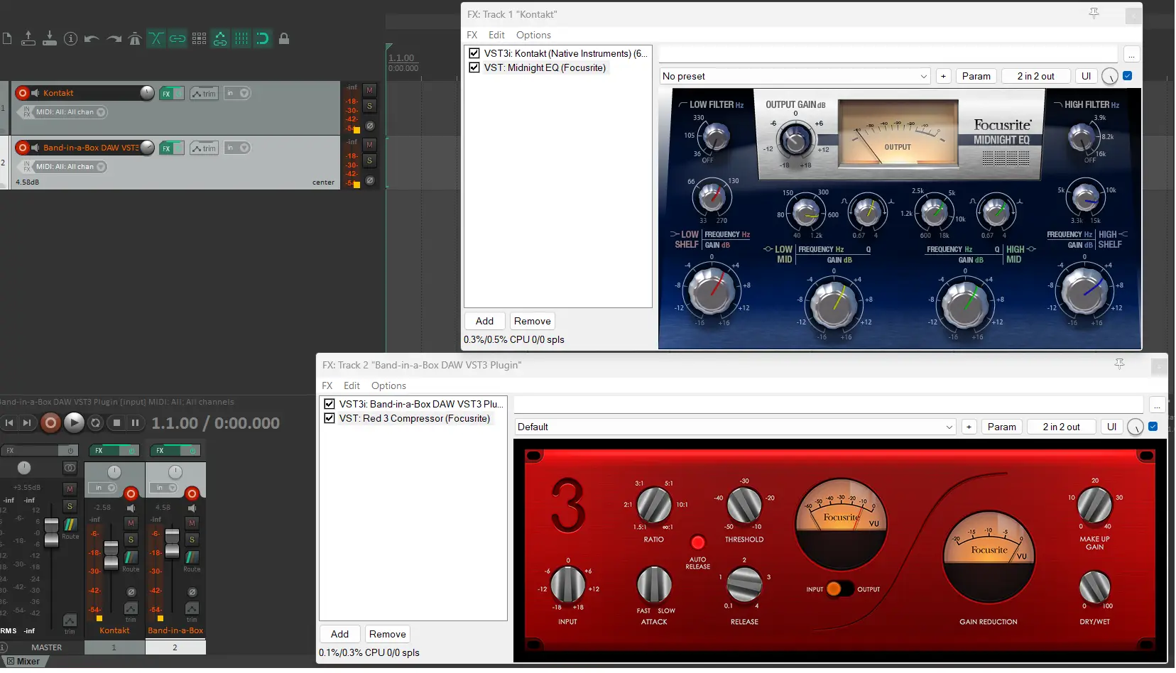Record-arm the Kontakt track
This screenshot has height=673, width=1176.
click(21, 93)
